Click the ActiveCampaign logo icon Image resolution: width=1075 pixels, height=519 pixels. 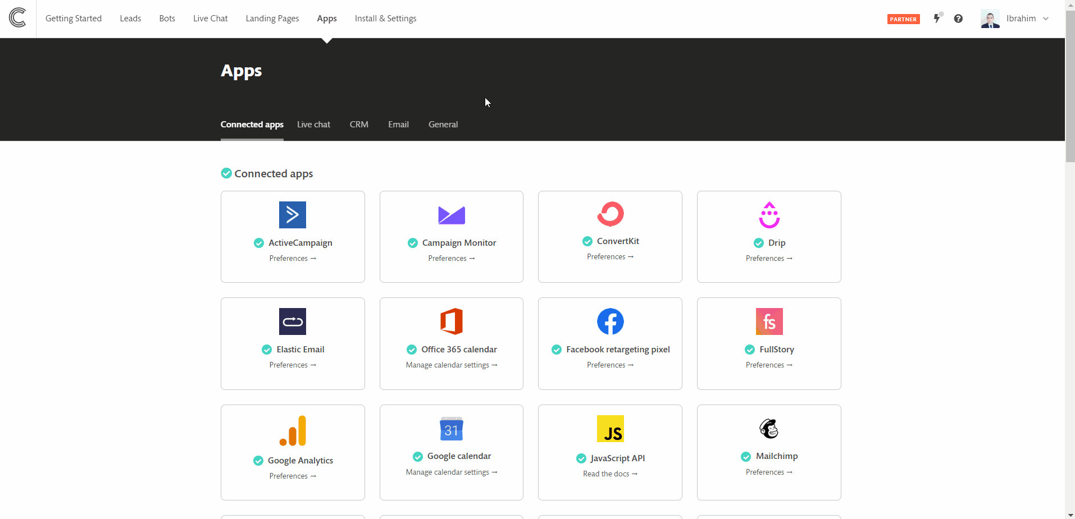click(x=293, y=215)
